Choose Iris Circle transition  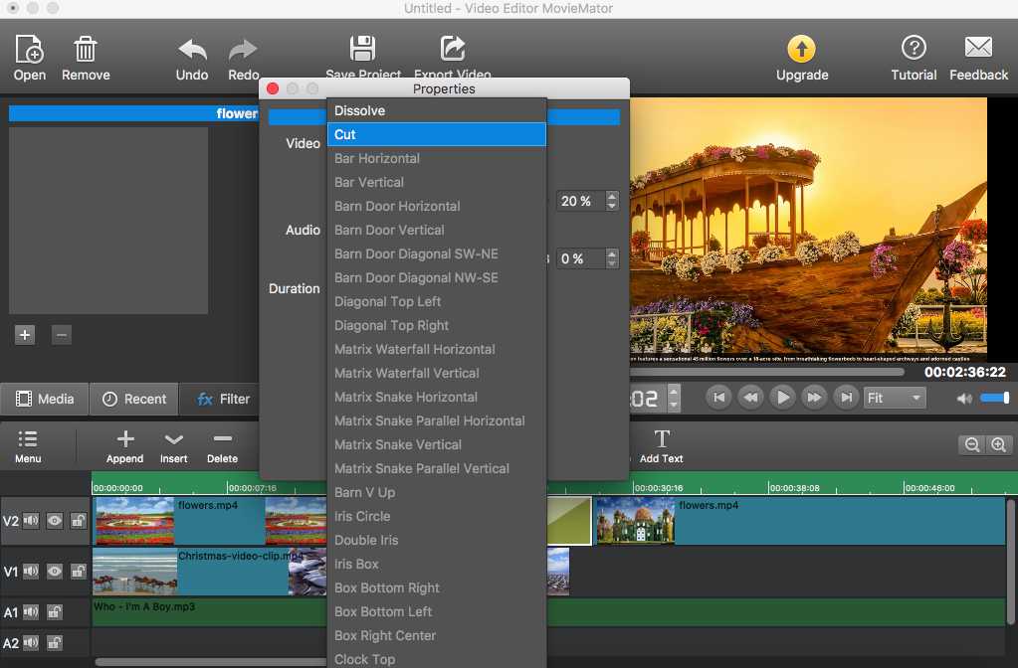(x=436, y=516)
